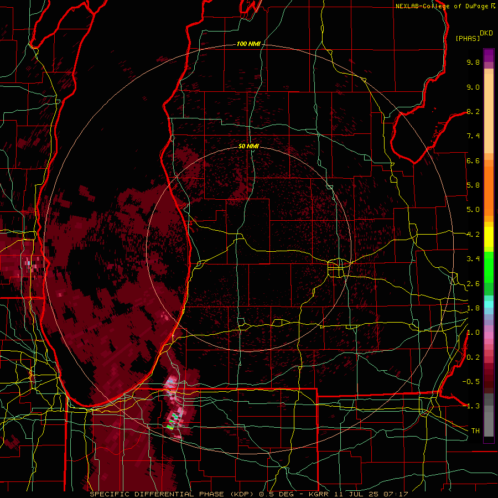Screen dimensions: 498x498
Task: Click the NEXLAB-College of DuPage credit text
Action: 442,6
